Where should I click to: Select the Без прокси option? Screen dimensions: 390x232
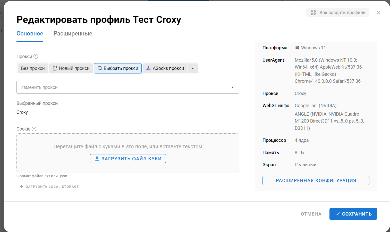pos(33,68)
